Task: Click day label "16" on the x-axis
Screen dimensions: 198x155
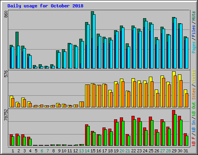Action: (99, 151)
